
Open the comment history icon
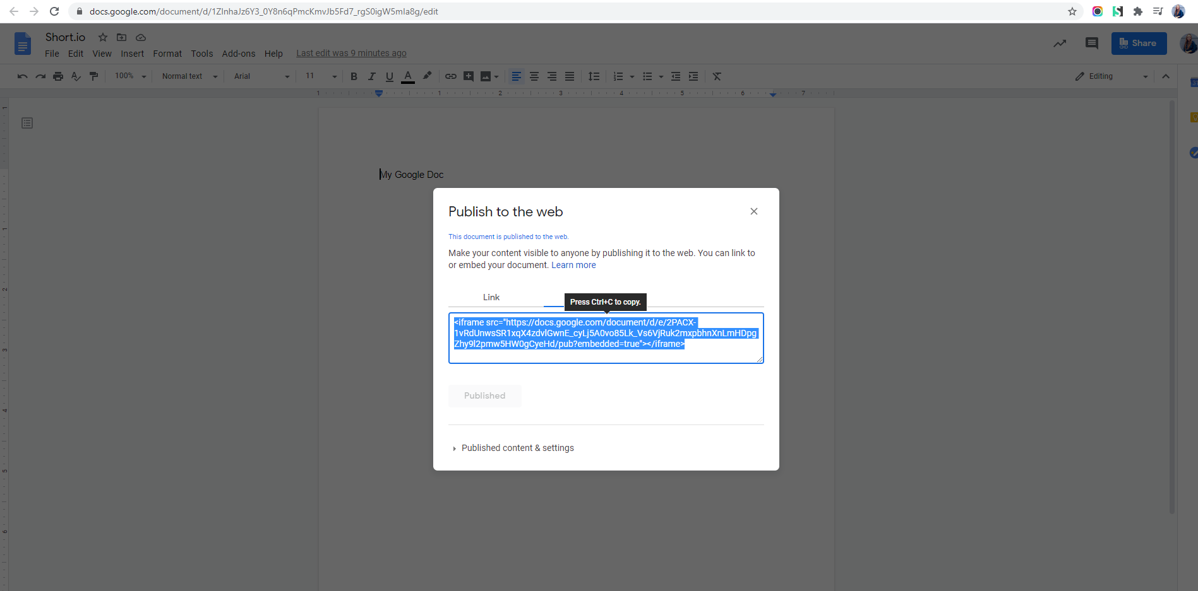tap(1091, 43)
